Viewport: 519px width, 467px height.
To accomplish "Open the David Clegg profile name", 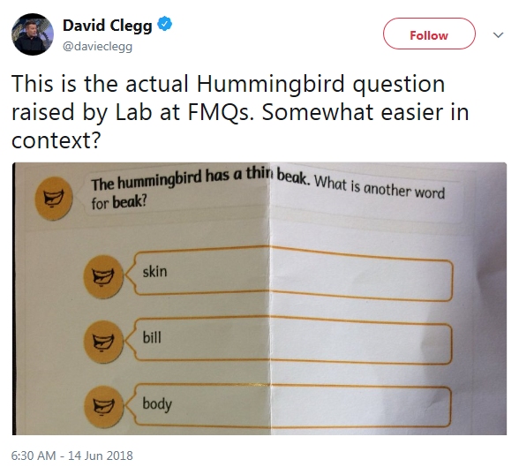I will tap(108, 25).
